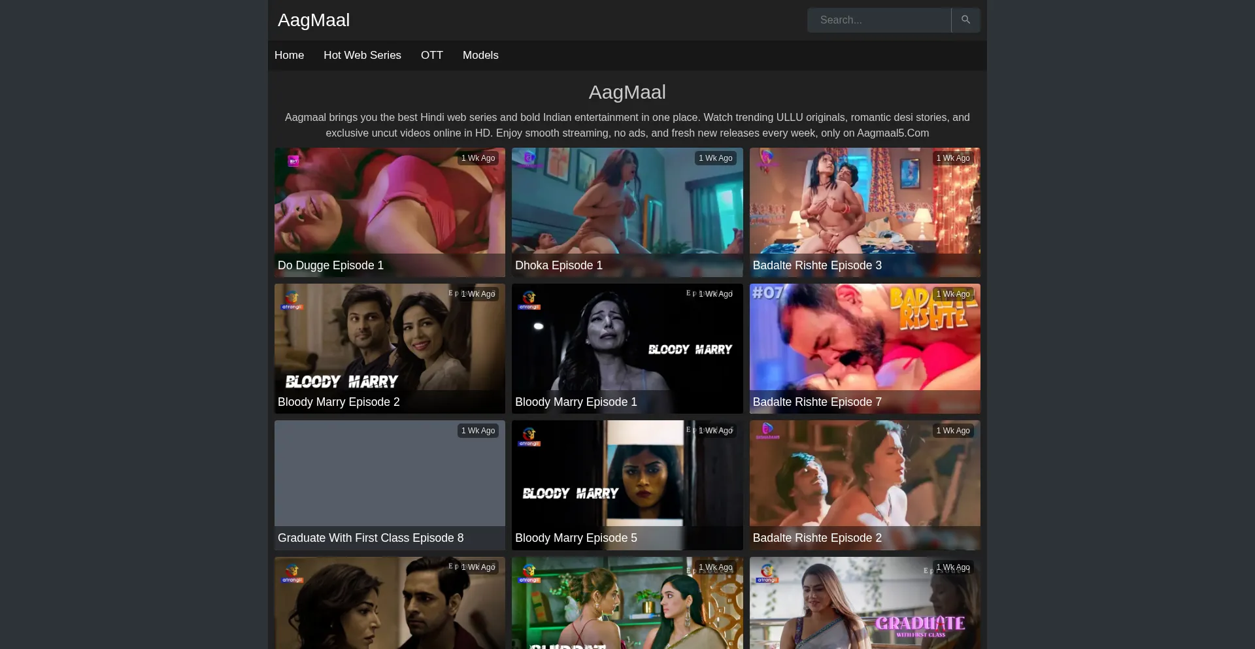Viewport: 1255px width, 649px height.
Task: Switch to the OTT tab
Action: [x=431, y=55]
